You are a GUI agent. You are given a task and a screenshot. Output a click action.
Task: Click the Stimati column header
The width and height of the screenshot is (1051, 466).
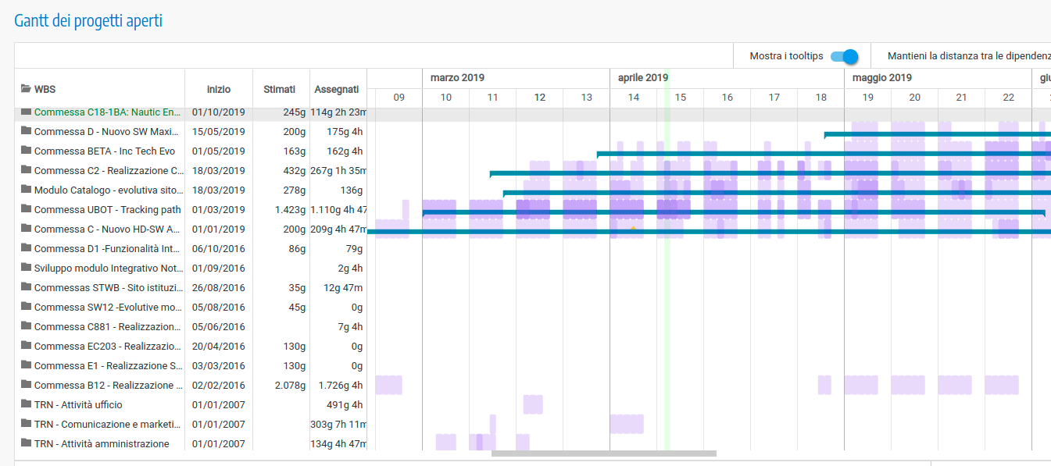(x=280, y=90)
